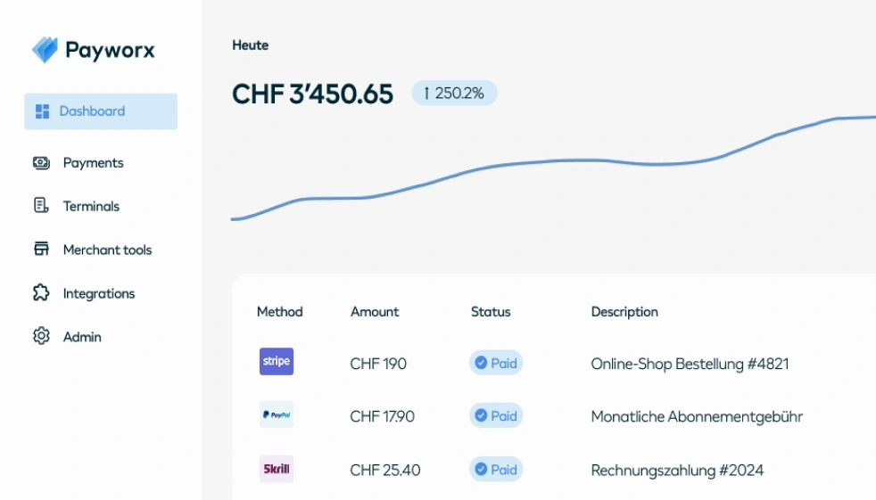
Task: Click the upward arrow in growth badge
Action: pyautogui.click(x=426, y=94)
